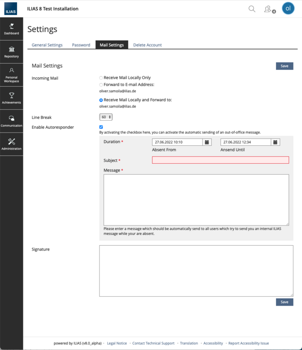
Task: Click into the Subject input field
Action: coord(220,160)
